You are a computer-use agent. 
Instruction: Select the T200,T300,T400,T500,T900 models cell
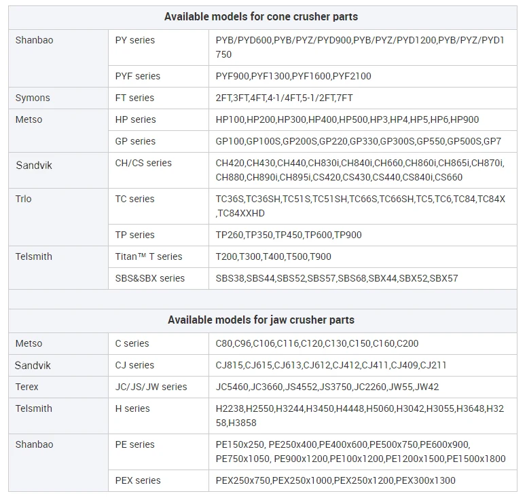pos(273,256)
